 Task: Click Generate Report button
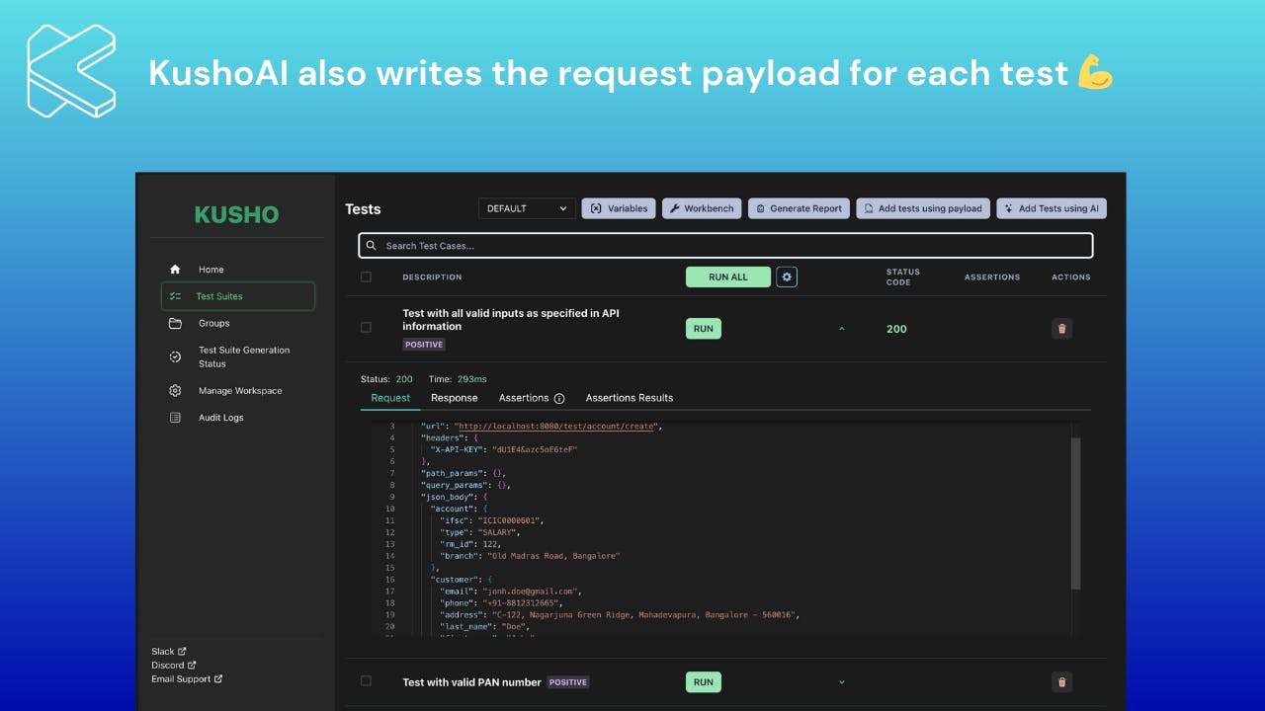[x=799, y=208]
